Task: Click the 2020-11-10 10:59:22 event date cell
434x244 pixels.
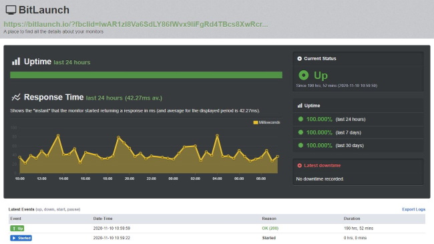Action: tap(112, 238)
